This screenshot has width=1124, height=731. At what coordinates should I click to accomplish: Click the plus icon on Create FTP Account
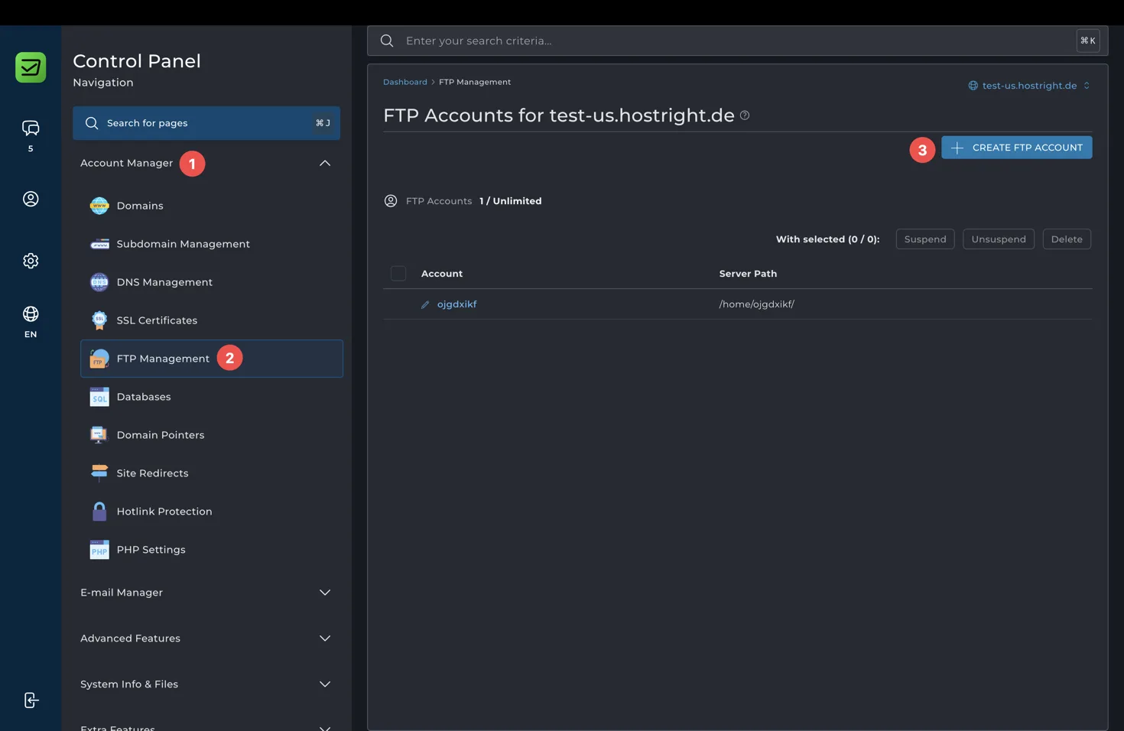(957, 148)
